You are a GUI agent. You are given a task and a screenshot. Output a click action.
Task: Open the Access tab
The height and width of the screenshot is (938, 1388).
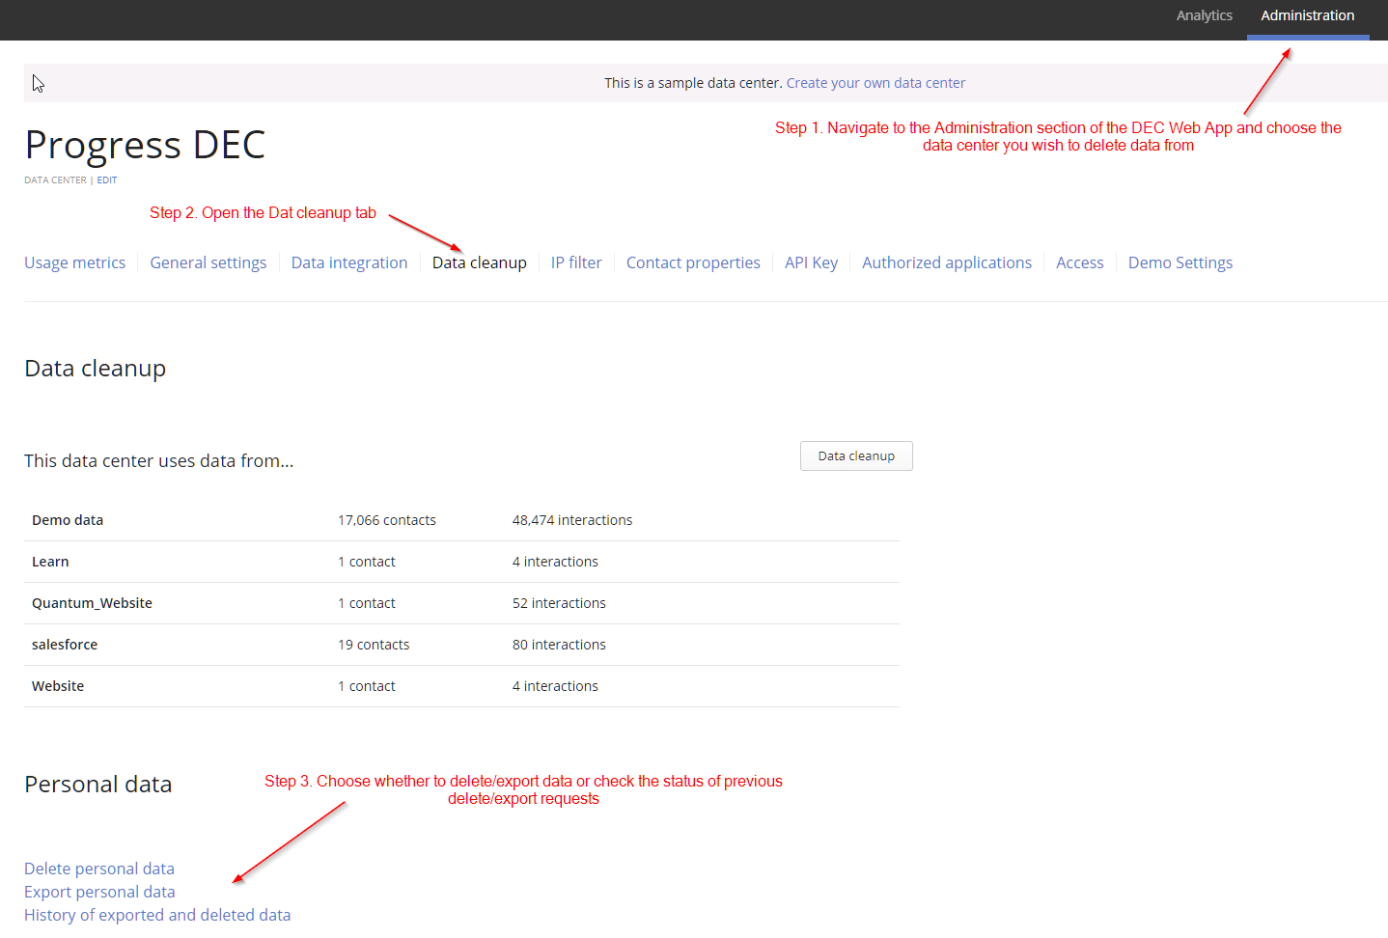[1079, 262]
